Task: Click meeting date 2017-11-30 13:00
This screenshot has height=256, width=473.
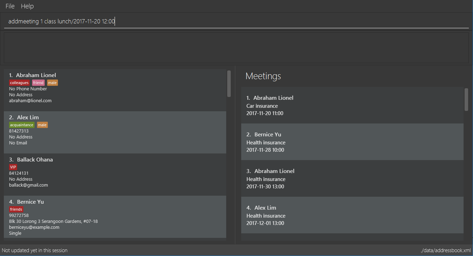Action: pyautogui.click(x=265, y=187)
